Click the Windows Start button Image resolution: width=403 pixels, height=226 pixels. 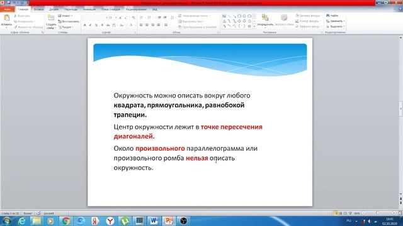pyautogui.click(x=6, y=221)
